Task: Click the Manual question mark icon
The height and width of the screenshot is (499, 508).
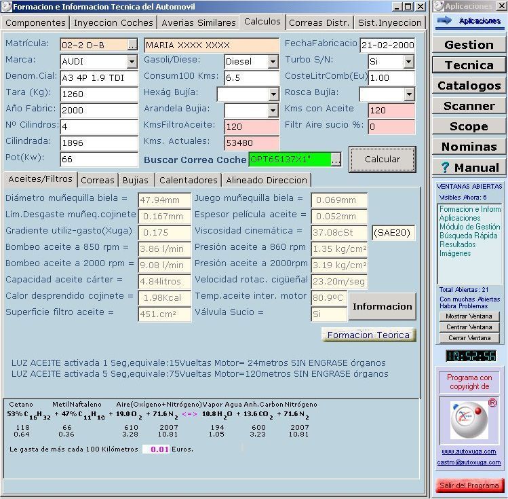Action: click(446, 168)
